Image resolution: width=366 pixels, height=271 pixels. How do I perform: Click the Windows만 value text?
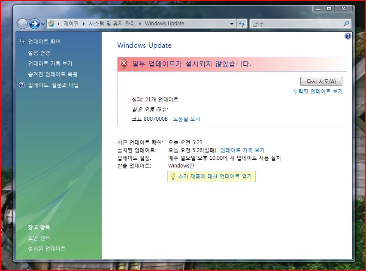click(x=181, y=166)
